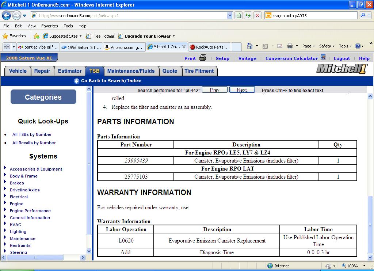The width and height of the screenshot is (374, 271).
Task: Open the address bar history dropdown
Action: (230, 16)
